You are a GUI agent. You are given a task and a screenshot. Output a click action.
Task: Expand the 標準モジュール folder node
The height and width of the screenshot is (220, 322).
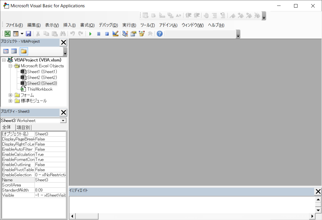(10, 101)
